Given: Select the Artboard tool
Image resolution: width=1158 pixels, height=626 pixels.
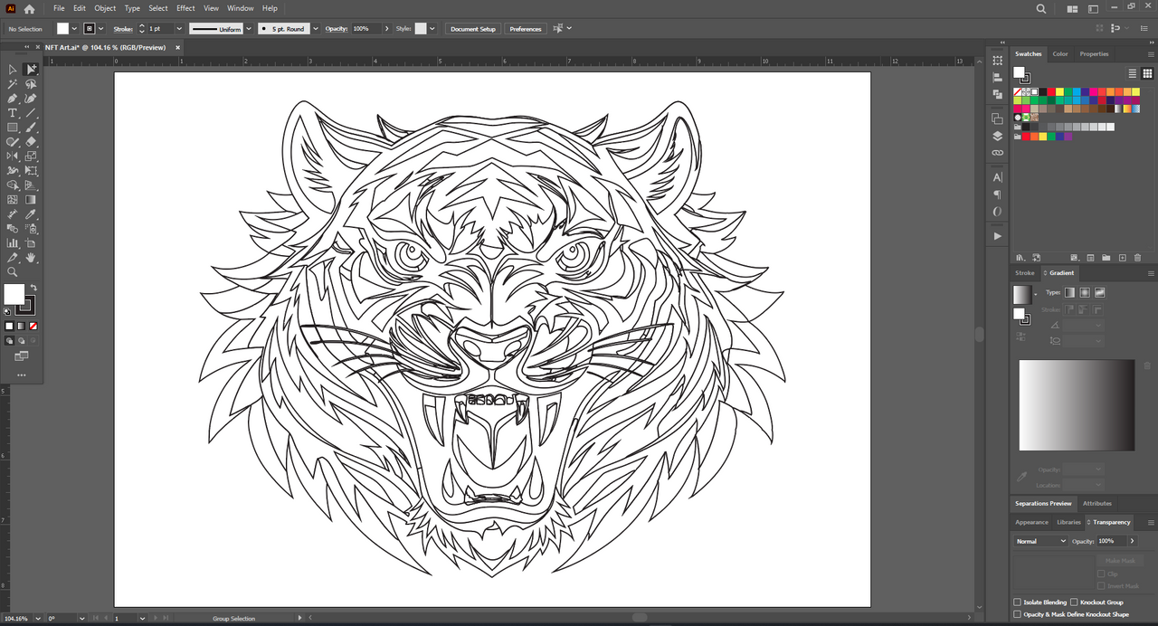Looking at the screenshot, I should click(x=31, y=243).
